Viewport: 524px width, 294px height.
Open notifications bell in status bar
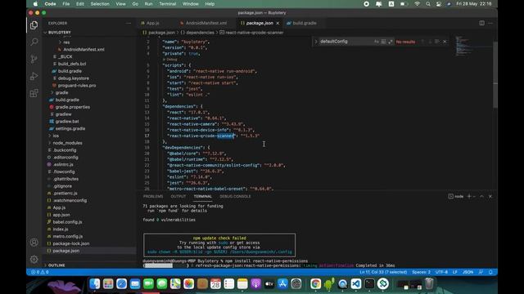[x=490, y=272]
